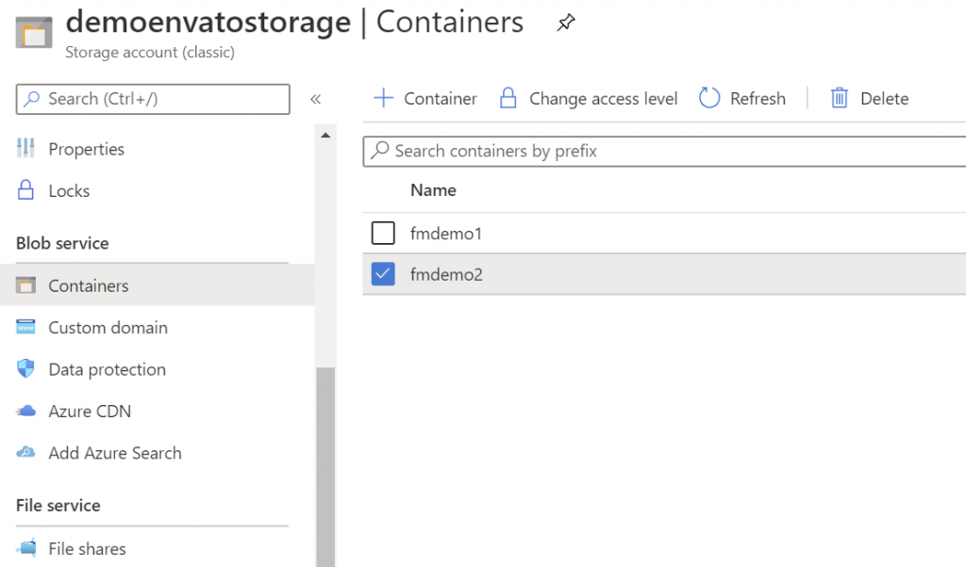Check the fmdemo1 container checkbox
Image resolution: width=966 pixels, height=567 pixels.
coord(383,233)
